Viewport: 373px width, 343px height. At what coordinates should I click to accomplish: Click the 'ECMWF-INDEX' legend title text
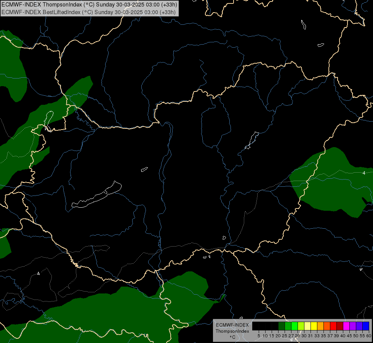[x=232, y=325]
